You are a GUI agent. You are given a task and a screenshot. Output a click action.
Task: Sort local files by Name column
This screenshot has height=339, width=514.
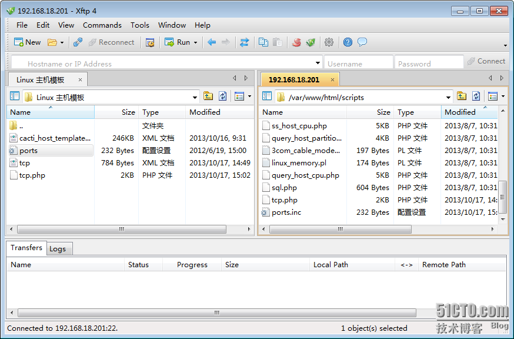(x=51, y=112)
